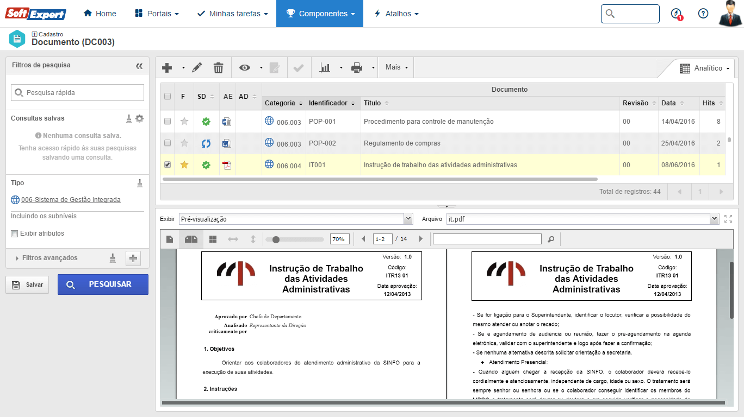Check the POP-001 row checkbox
The image size is (744, 417).
(x=168, y=121)
